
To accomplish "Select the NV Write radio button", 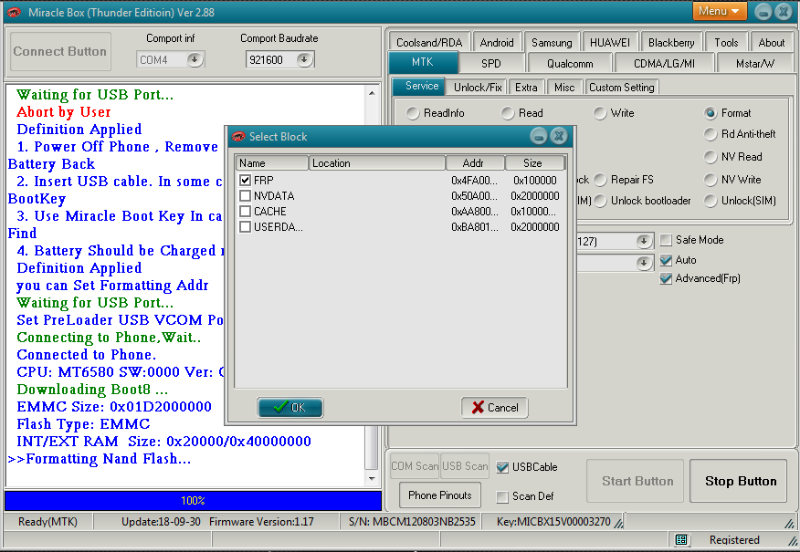I will tap(711, 180).
